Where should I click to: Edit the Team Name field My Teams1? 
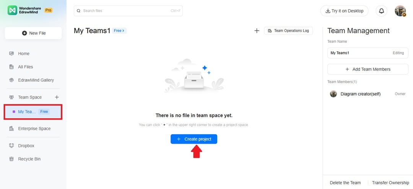pyautogui.click(x=368, y=53)
